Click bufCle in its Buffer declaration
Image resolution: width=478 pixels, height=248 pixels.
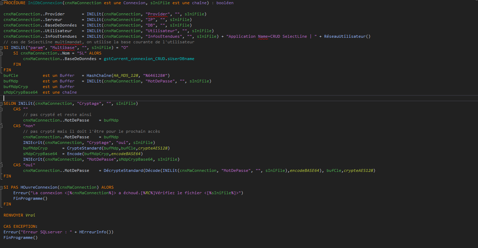(11, 75)
